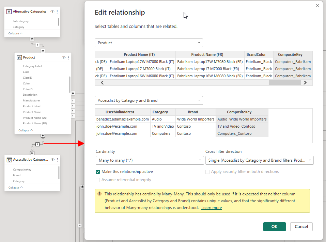Image resolution: width=326 pixels, height=242 pixels.
Task: Close the Edit relationship dialog with X
Action: 317,5
